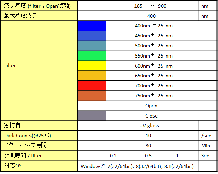Pick the teal 500nm filter swatch

(91, 46)
